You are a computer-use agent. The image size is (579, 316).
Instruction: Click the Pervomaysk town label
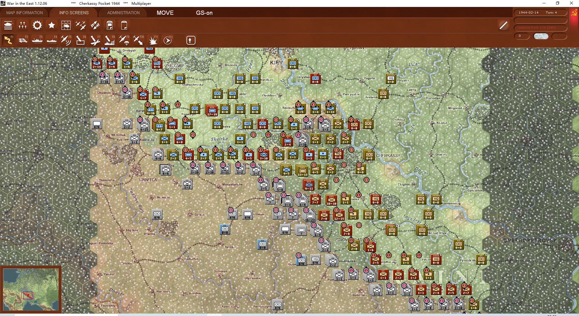click(262, 306)
